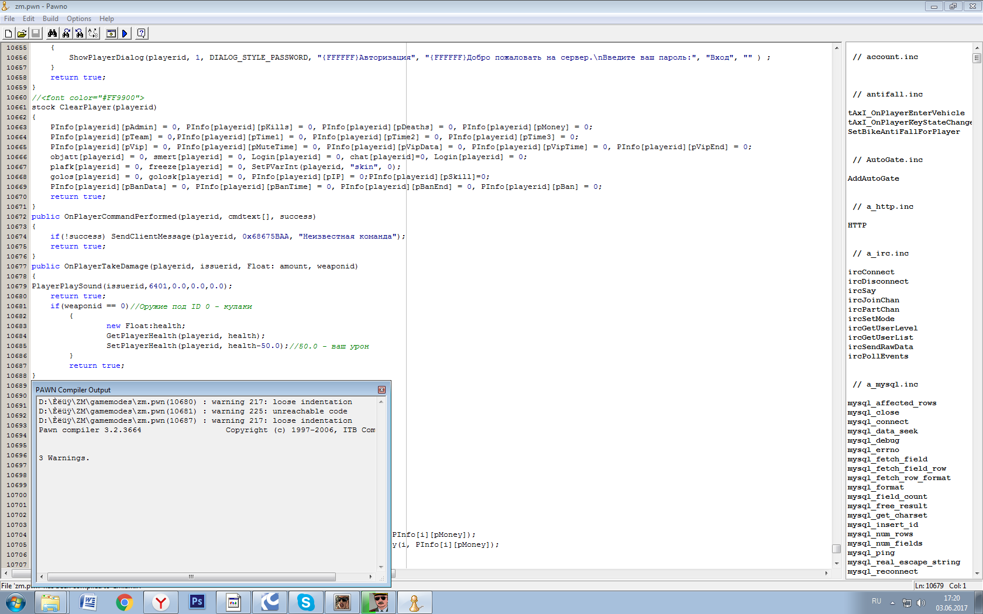The width and height of the screenshot is (983, 614).
Task: Launch Yandex Browser from the taskbar
Action: point(160,602)
